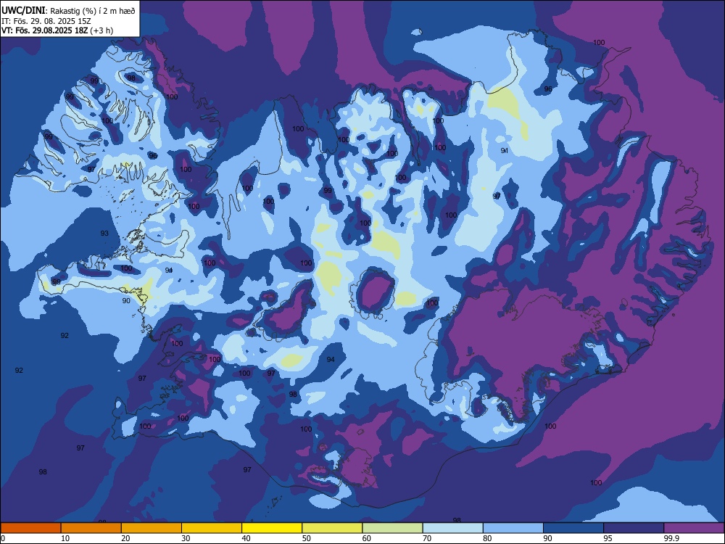Click the "99.9" legend scale value

coord(671,538)
